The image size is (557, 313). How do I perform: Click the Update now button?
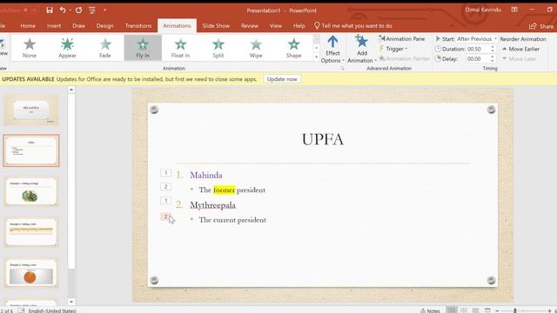click(x=282, y=79)
